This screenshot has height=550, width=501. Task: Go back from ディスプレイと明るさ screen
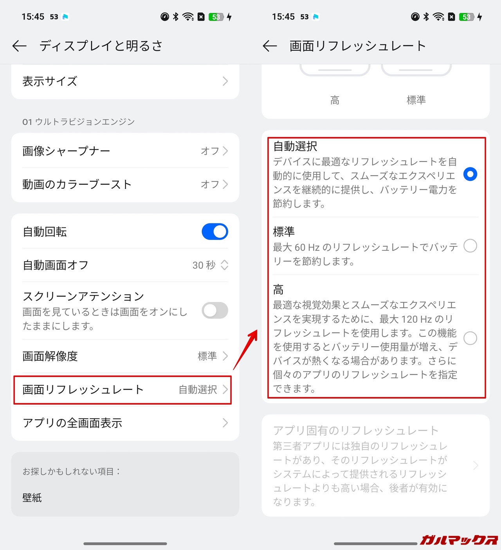coord(19,46)
